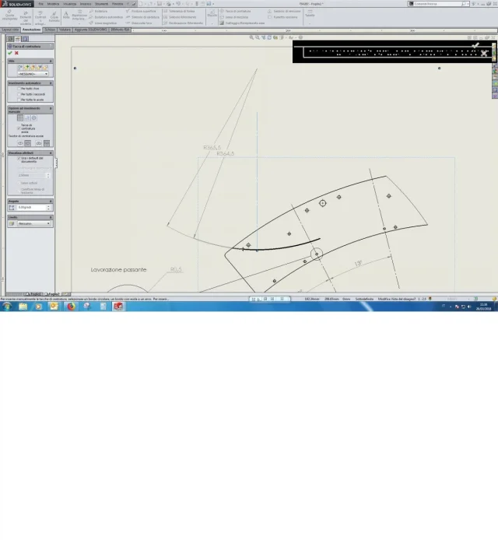Toggle Usa i default del documento checkbox
Image resolution: width=498 pixels, height=540 pixels.
click(19, 159)
